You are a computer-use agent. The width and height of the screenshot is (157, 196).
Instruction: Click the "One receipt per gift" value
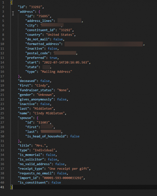(68, 169)
